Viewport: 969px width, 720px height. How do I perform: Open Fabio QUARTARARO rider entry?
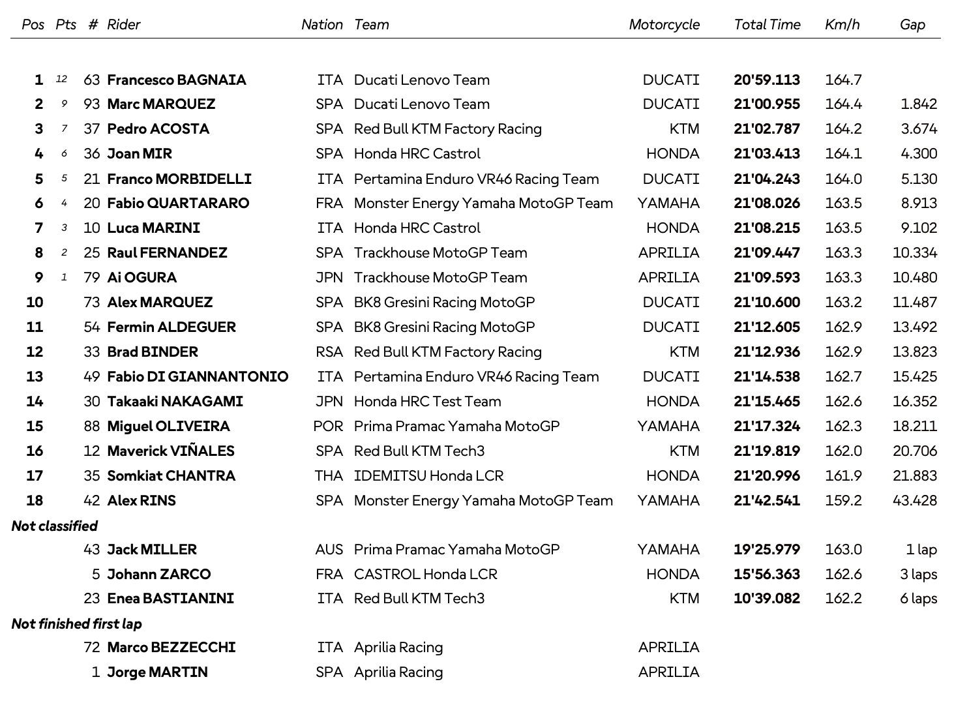178,203
